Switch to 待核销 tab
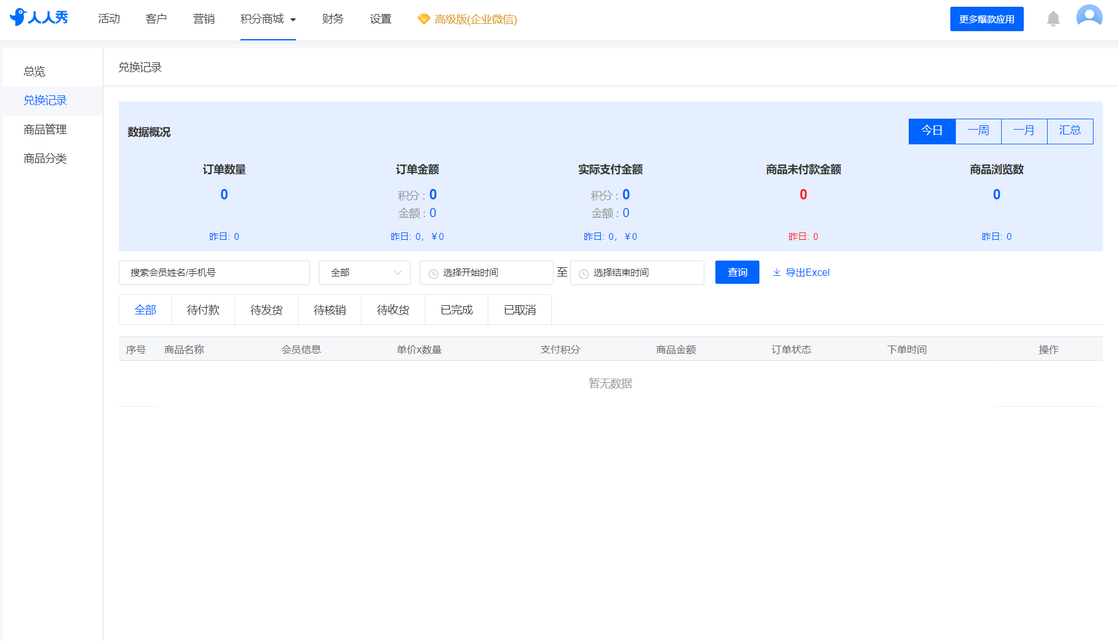 coord(330,310)
